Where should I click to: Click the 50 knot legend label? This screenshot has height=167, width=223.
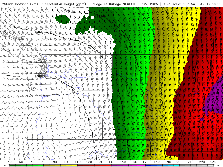[x=10, y=162]
